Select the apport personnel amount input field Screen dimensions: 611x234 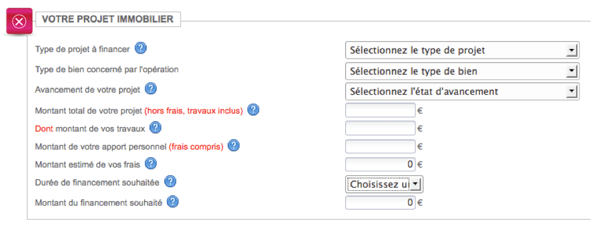pyautogui.click(x=380, y=146)
